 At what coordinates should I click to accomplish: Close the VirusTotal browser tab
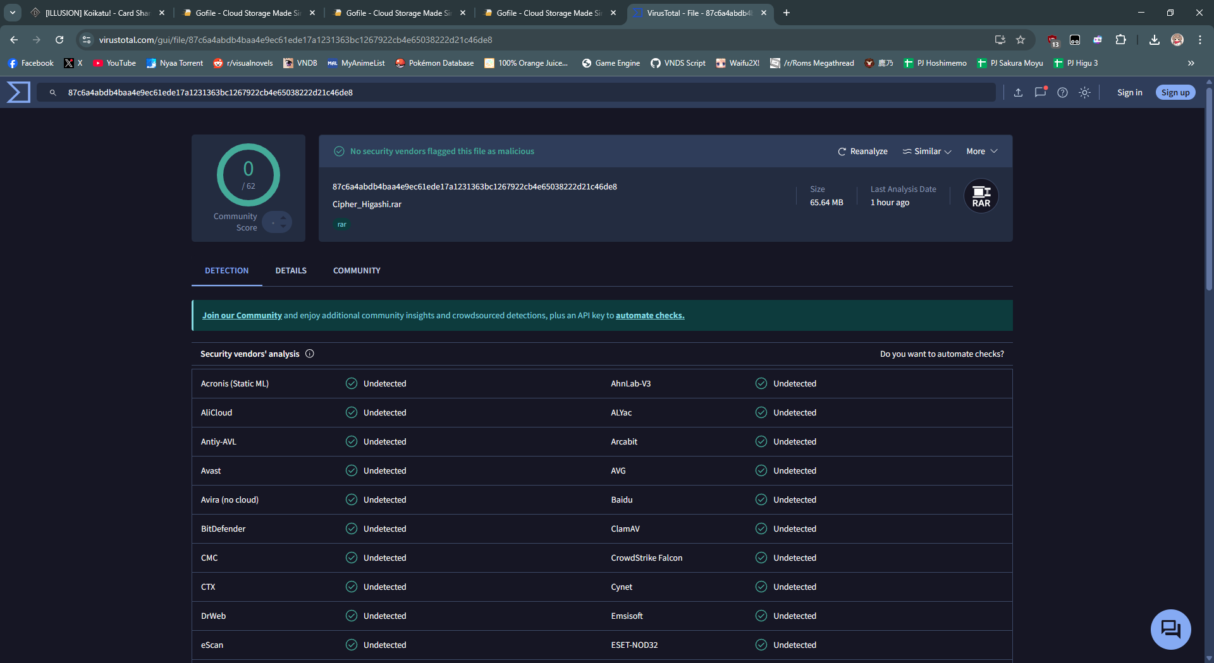[763, 13]
